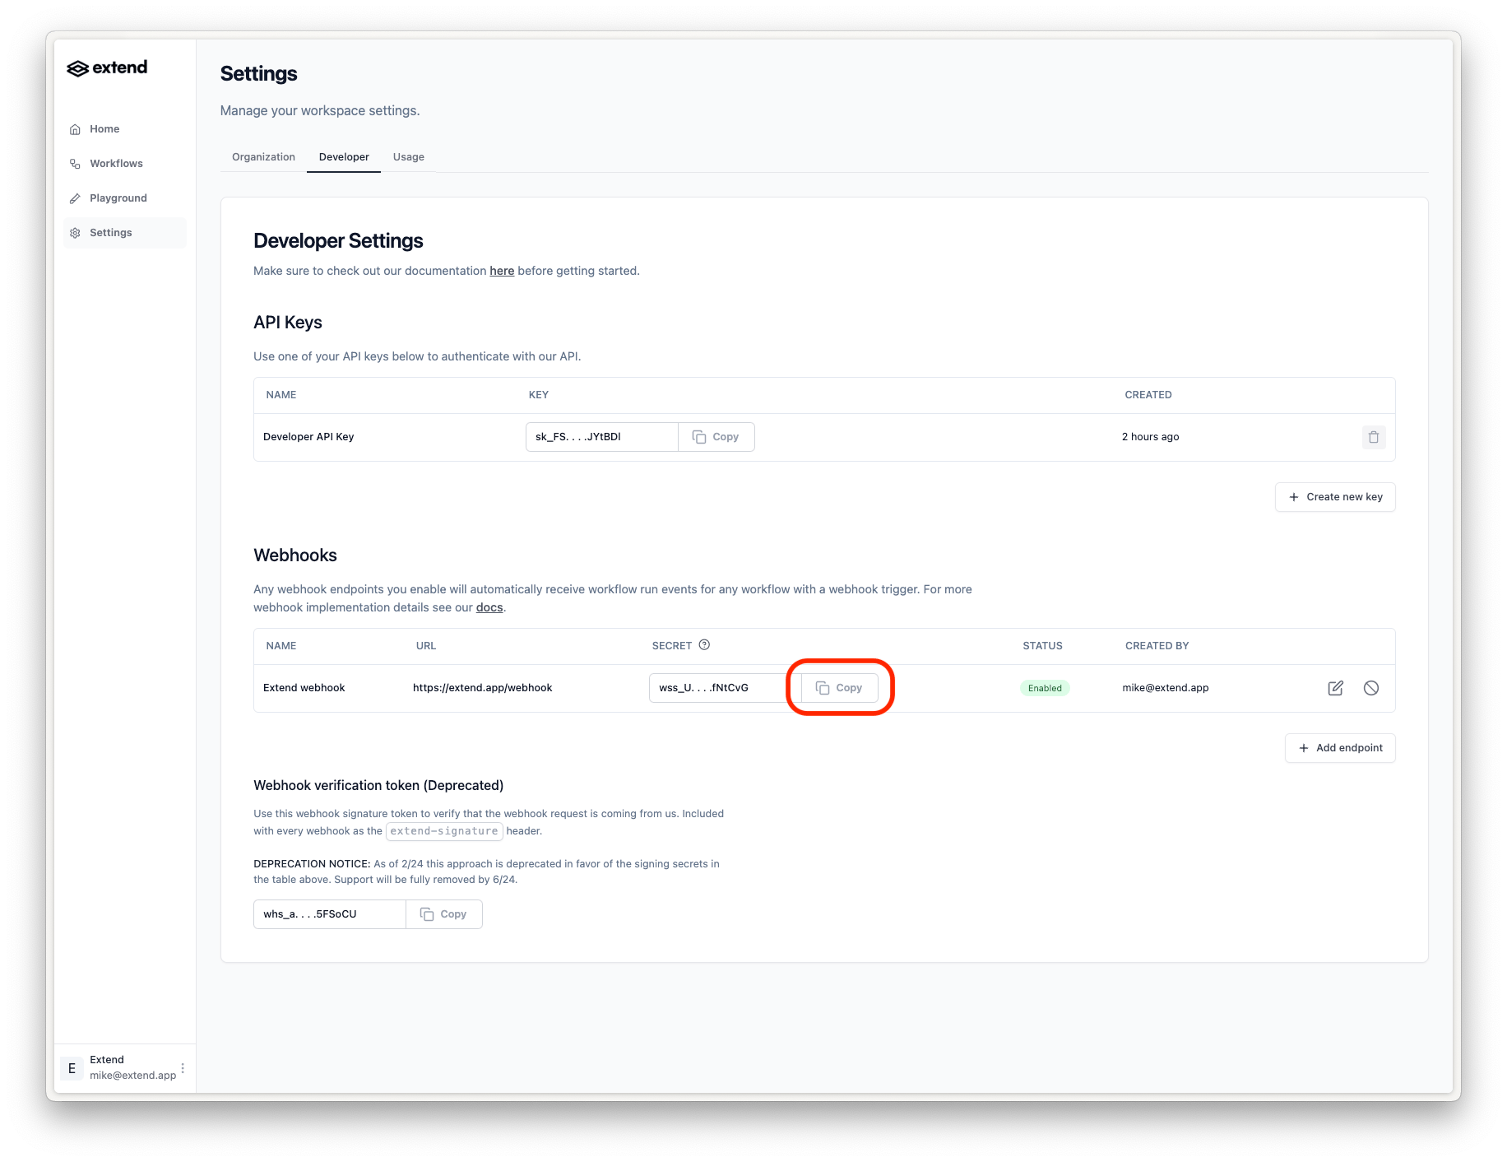Delete the Developer API Key with trash icon
Viewport: 1507px width, 1162px height.
click(x=1373, y=437)
